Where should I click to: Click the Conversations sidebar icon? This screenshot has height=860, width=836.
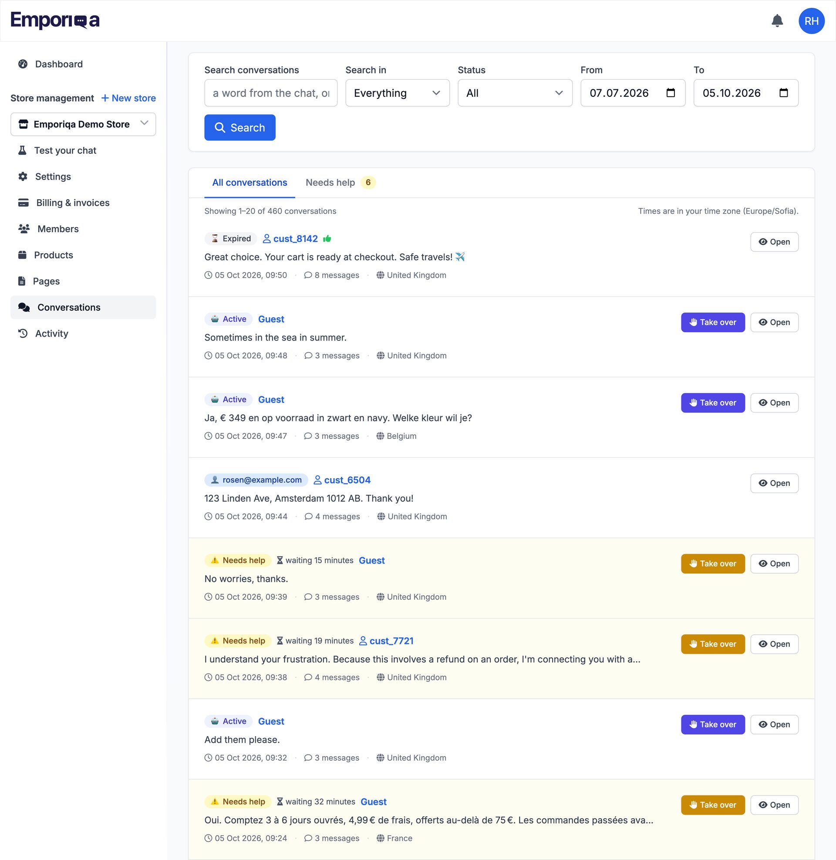point(24,308)
